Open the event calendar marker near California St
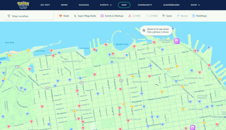Image resolution: width=226 pixels, height=130 pixels. pos(193,127)
